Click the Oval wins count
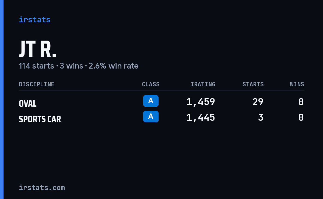Viewport: 323px width, 199px height. (x=301, y=102)
